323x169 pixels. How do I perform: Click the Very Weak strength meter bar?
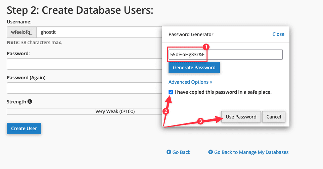84,111
